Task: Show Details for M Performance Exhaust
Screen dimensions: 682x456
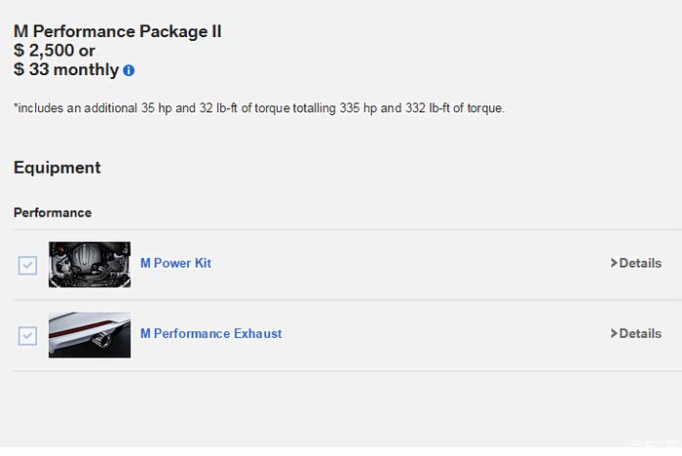Action: (x=640, y=333)
